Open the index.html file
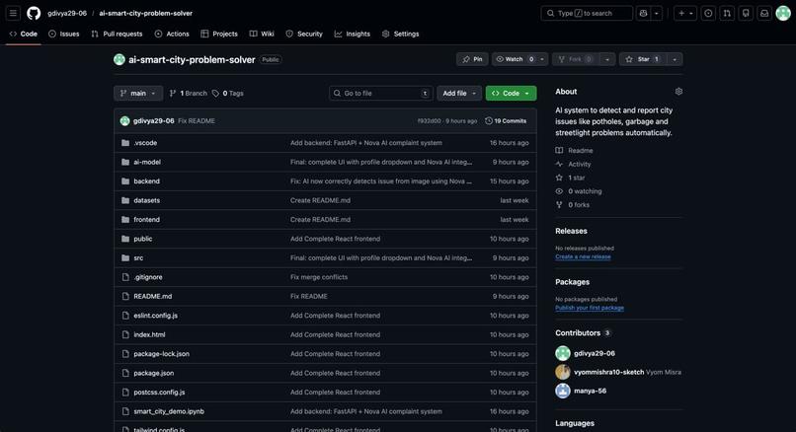The height and width of the screenshot is (432, 796). 149,334
